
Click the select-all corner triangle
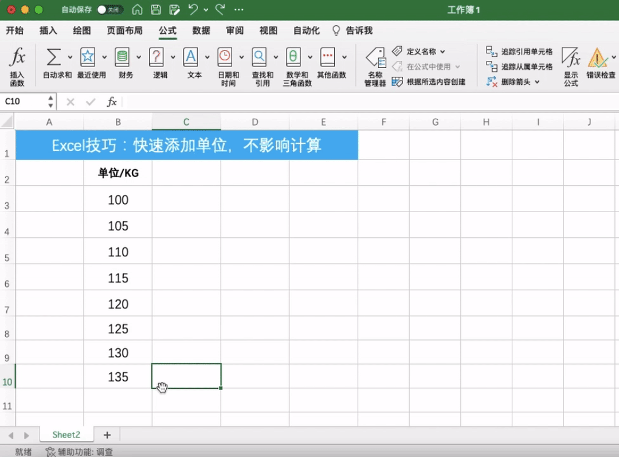tap(7, 122)
